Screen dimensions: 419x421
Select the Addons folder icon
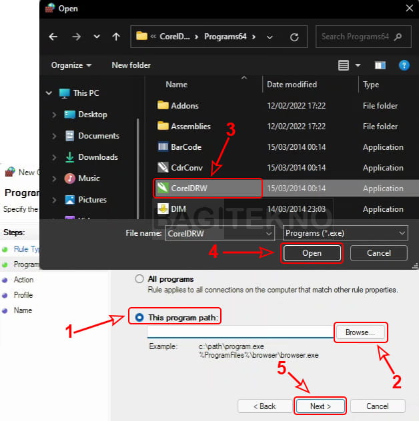163,105
